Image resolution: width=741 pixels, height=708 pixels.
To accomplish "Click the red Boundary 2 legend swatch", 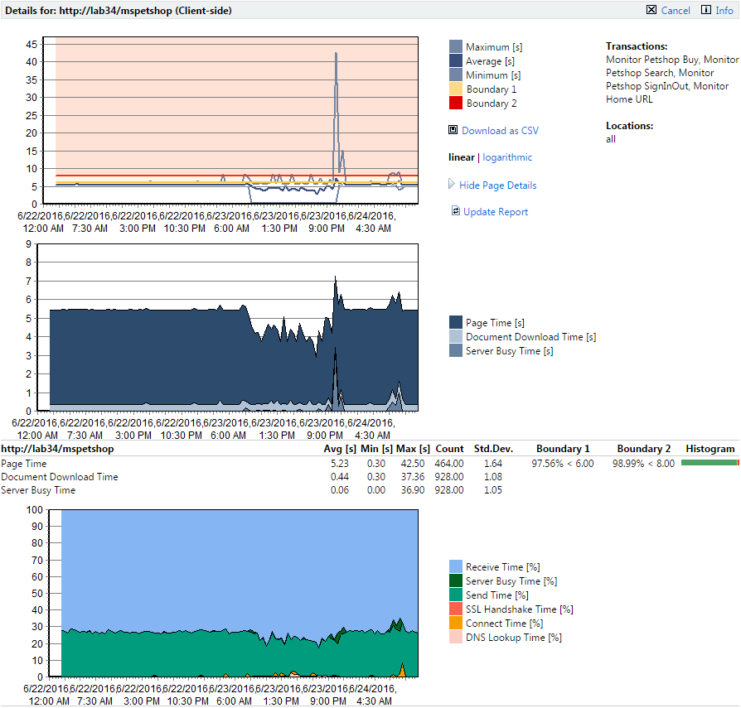I will (456, 104).
